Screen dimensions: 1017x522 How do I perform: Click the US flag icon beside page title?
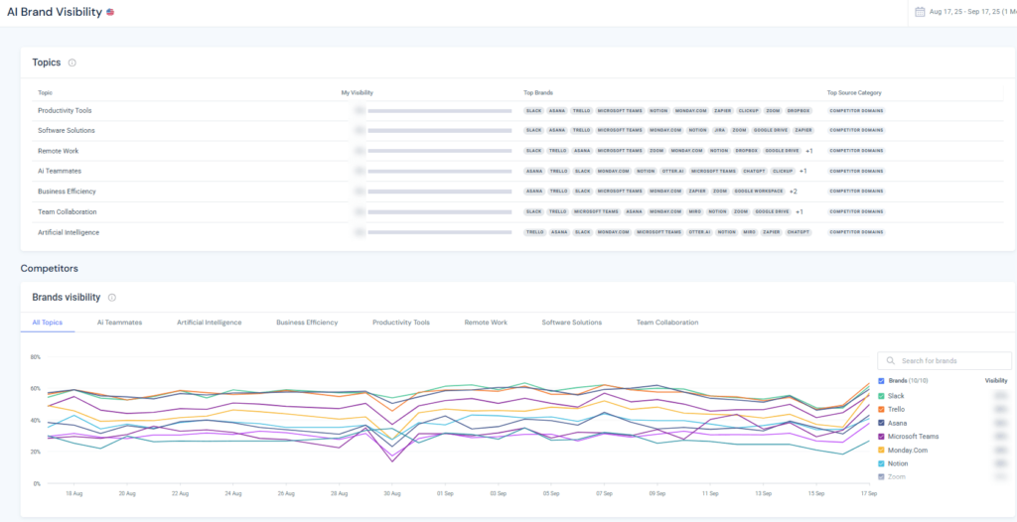pos(110,13)
